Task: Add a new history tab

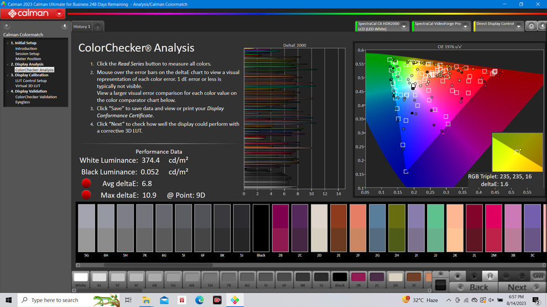Action: click(x=98, y=27)
